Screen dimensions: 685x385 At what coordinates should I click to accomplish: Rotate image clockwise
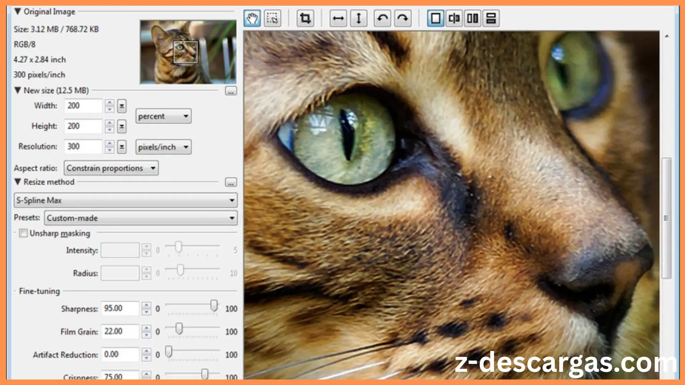pos(403,18)
